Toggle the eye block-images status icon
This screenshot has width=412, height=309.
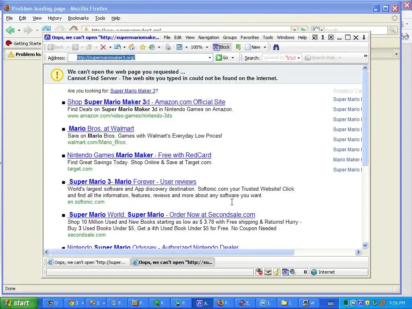pos(259,272)
